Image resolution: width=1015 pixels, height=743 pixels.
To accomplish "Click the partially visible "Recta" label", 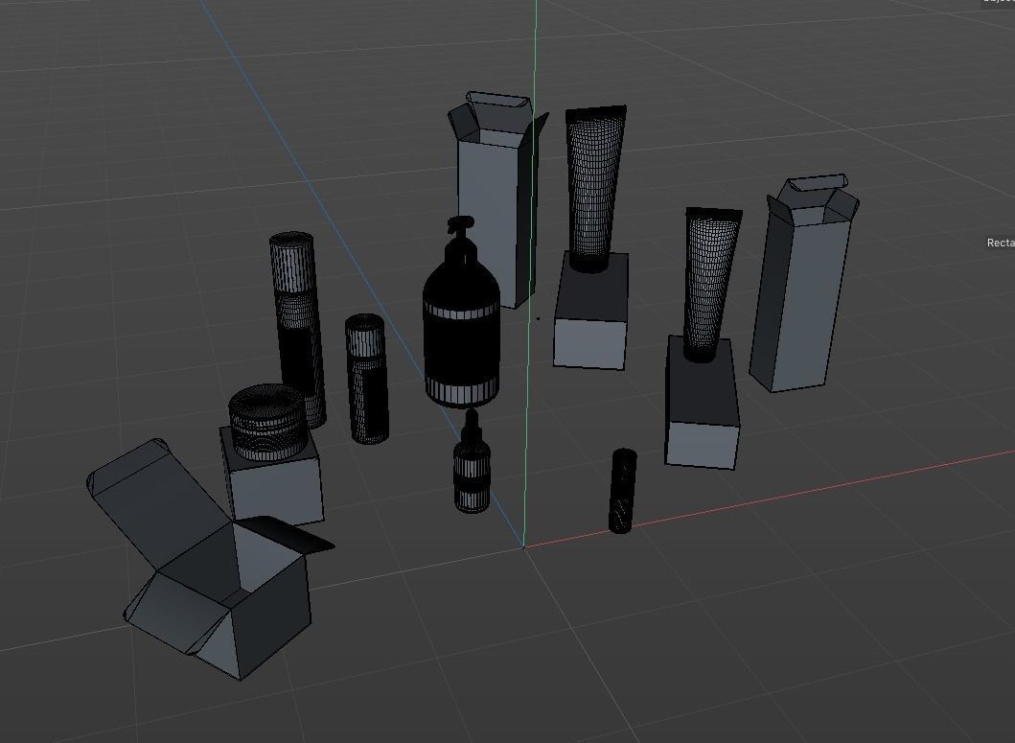I will (1000, 243).
